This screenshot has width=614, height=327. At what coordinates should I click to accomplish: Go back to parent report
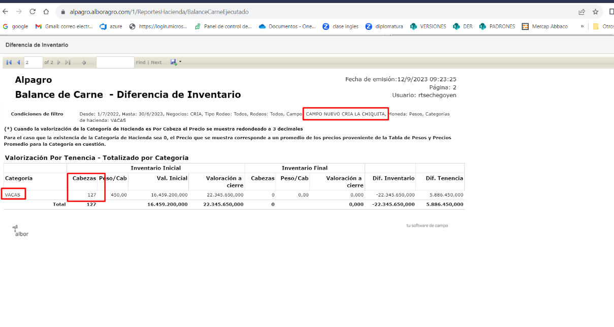[84, 62]
